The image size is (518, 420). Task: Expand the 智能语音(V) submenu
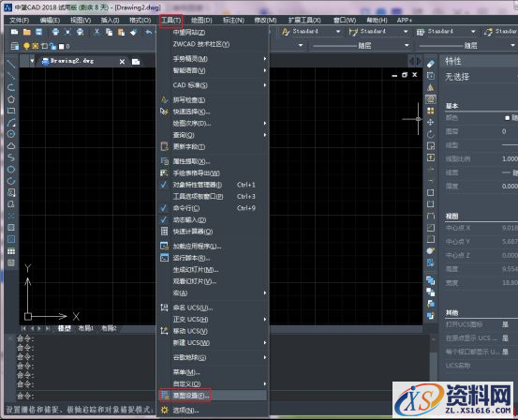(x=213, y=70)
